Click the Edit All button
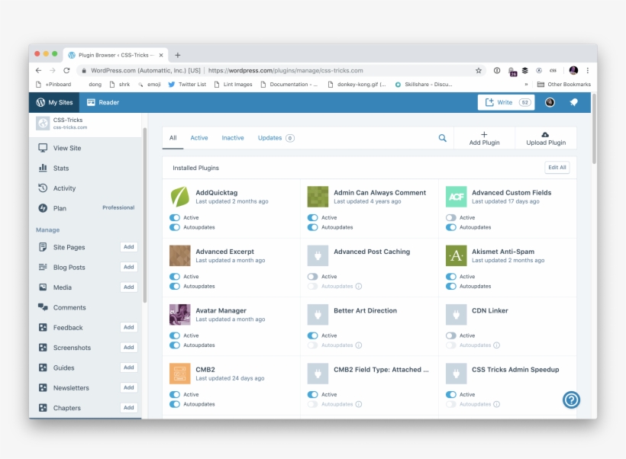The height and width of the screenshot is (459, 626). pyautogui.click(x=557, y=168)
